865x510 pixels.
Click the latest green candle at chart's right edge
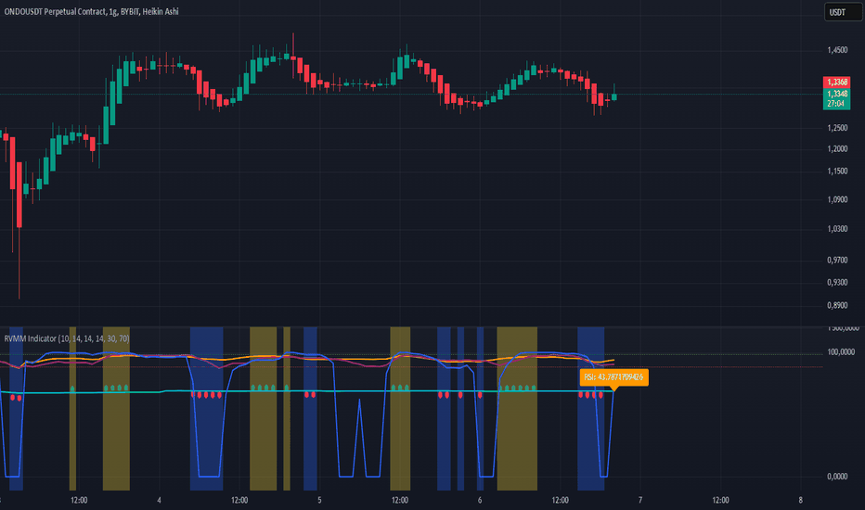(614, 96)
